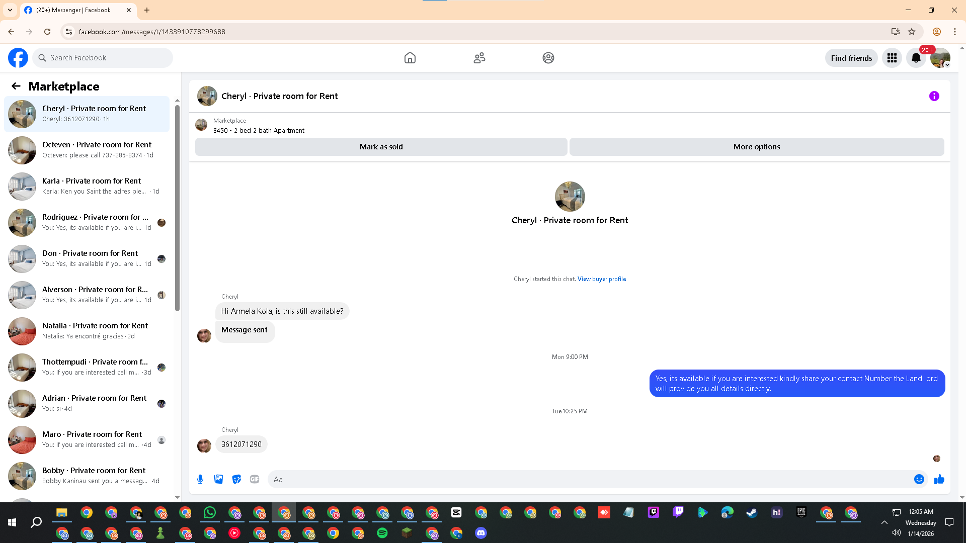Click the voice clip microphone icon

200,479
